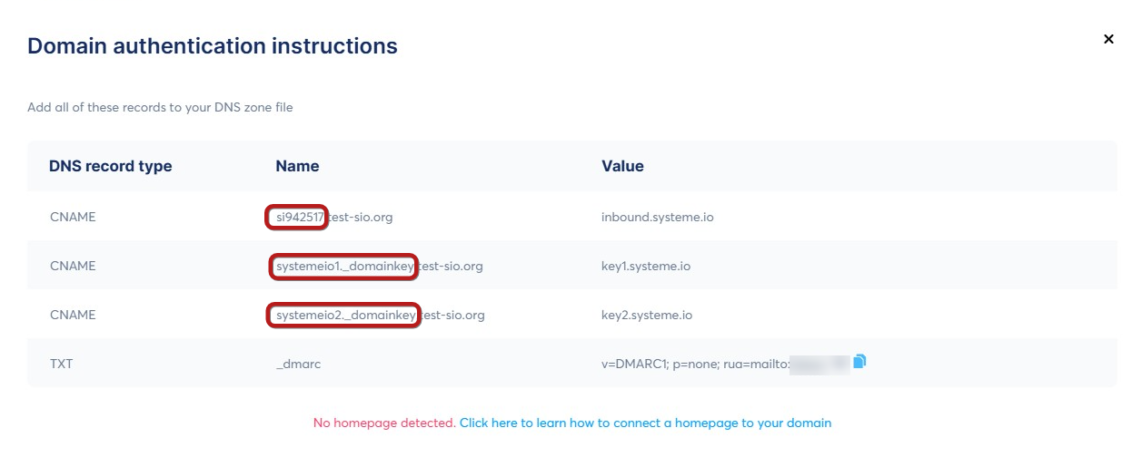Click CNAME type in the inbound.systeme.io row
This screenshot has width=1142, height=457.
coord(73,218)
